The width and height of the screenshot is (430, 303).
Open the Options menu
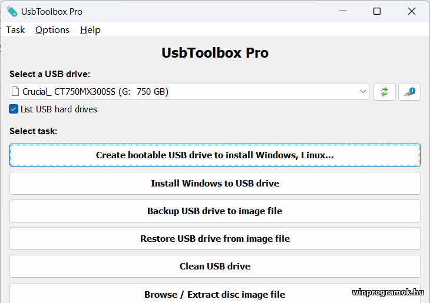tap(52, 29)
